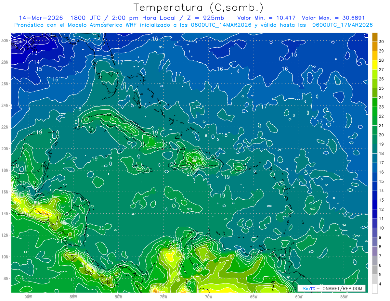Image resolution: width=390 pixels, height=301 pixels.
Task: Click the "70W" longitude axis label
Action: [x=209, y=297]
